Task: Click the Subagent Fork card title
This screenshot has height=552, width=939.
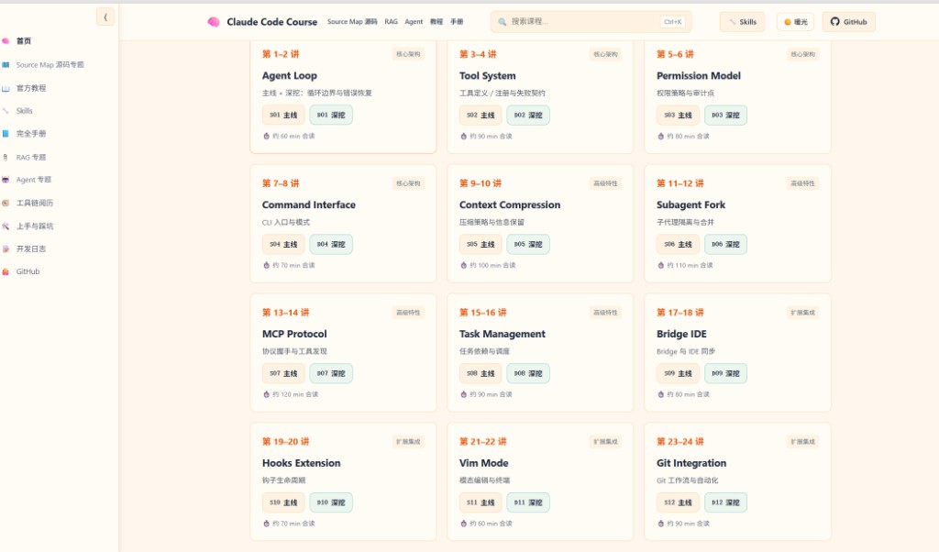Action: 690,204
